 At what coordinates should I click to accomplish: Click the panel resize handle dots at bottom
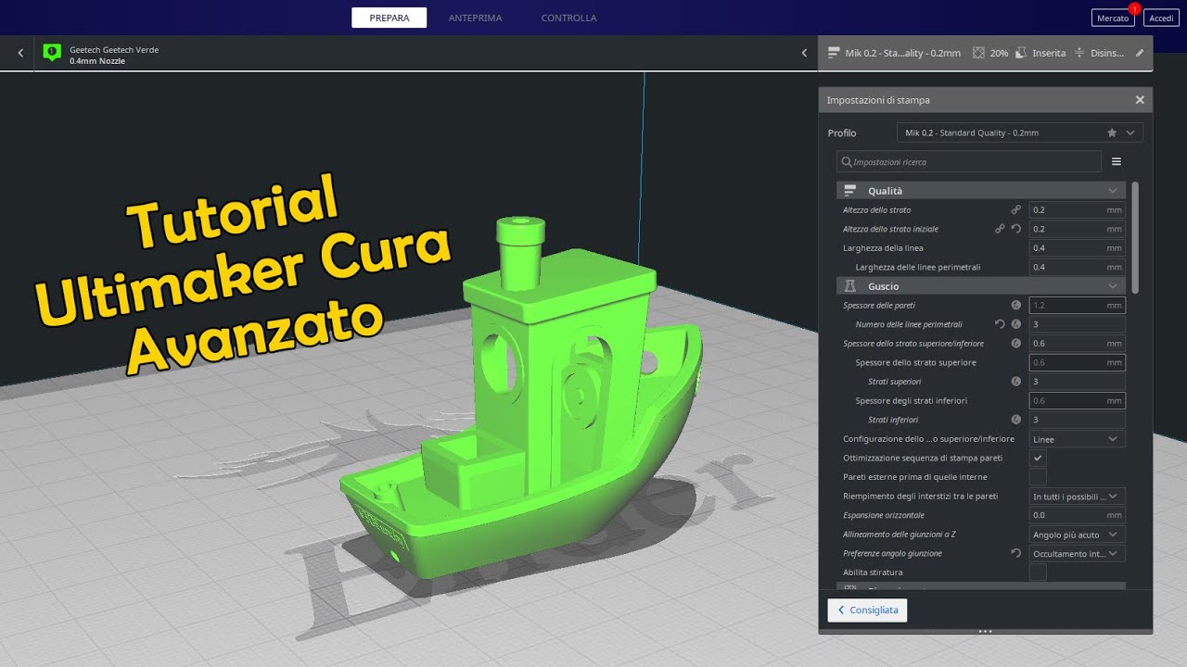(985, 631)
